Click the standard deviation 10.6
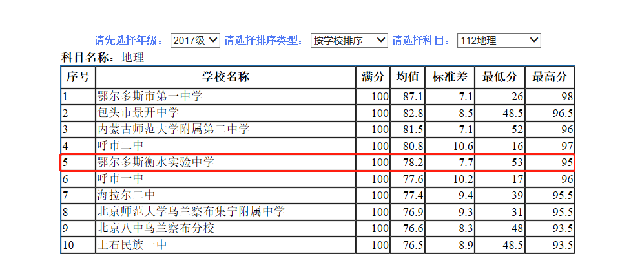 [463, 147]
